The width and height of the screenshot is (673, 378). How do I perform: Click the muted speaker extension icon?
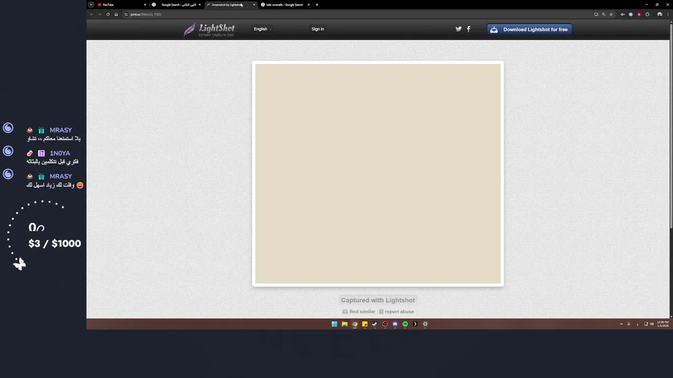623,14
